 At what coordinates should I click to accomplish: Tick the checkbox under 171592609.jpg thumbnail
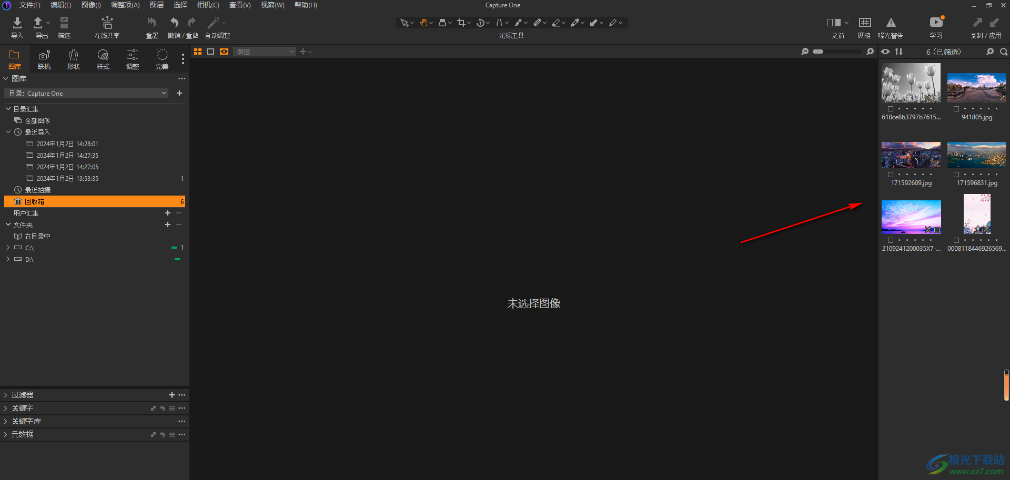pos(891,175)
